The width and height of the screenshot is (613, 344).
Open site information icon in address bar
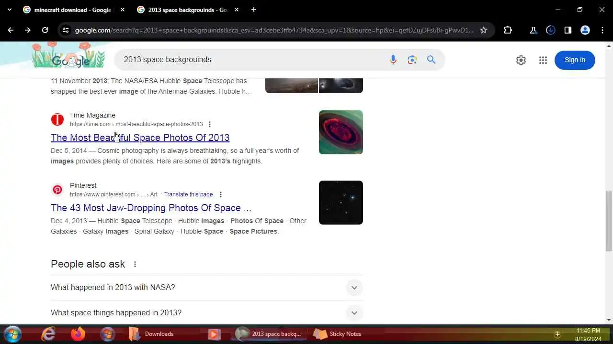66,30
